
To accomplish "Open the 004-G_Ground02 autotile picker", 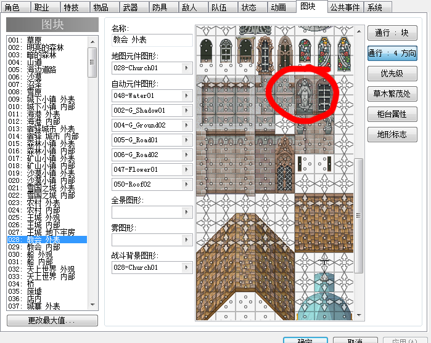I will tap(187, 125).
